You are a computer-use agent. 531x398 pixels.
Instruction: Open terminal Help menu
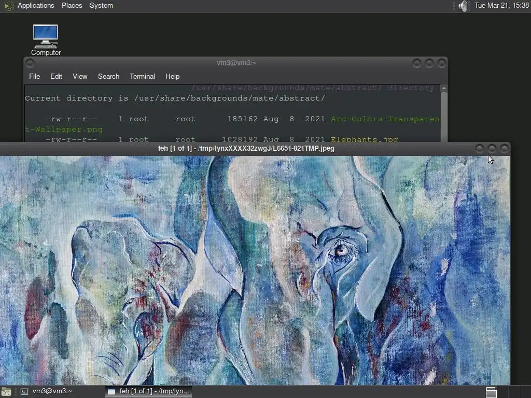tap(172, 77)
